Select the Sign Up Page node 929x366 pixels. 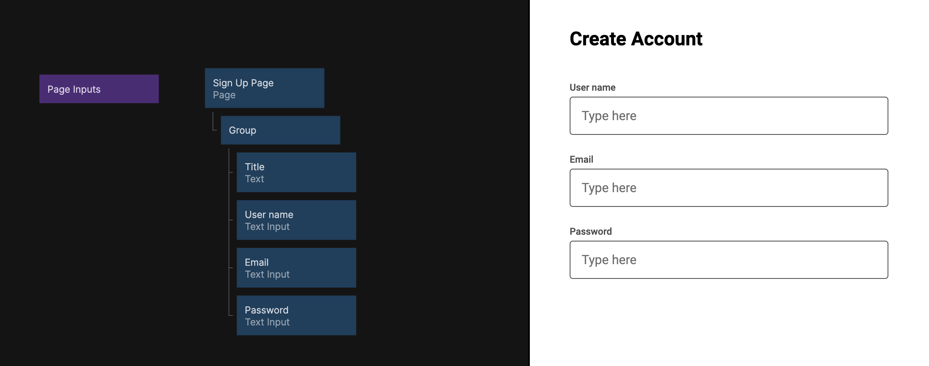point(264,88)
